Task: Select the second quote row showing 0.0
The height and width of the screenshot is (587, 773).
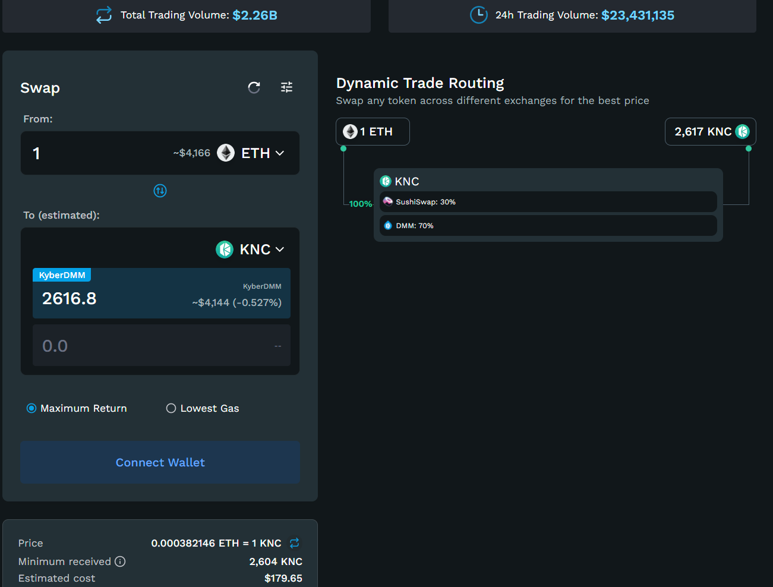Action: pyautogui.click(x=162, y=345)
